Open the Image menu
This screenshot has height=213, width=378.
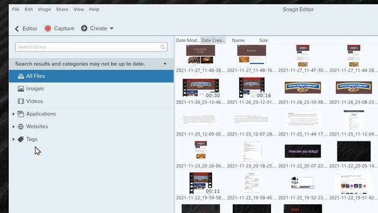coord(44,9)
